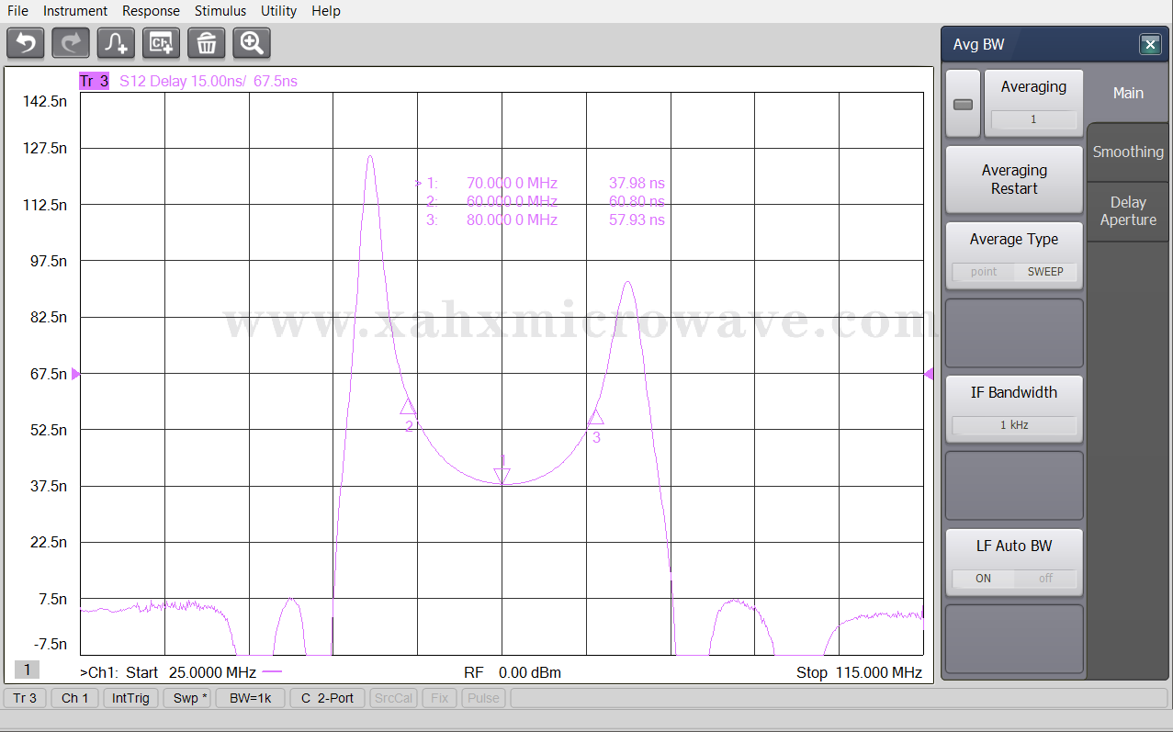Click the trash delete icon
Image resolution: width=1173 pixels, height=732 pixels.
[206, 42]
